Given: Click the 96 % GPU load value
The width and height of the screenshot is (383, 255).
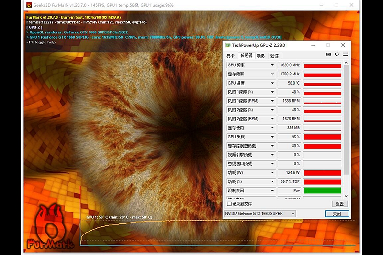Looking at the screenshot, I should click(290, 137).
